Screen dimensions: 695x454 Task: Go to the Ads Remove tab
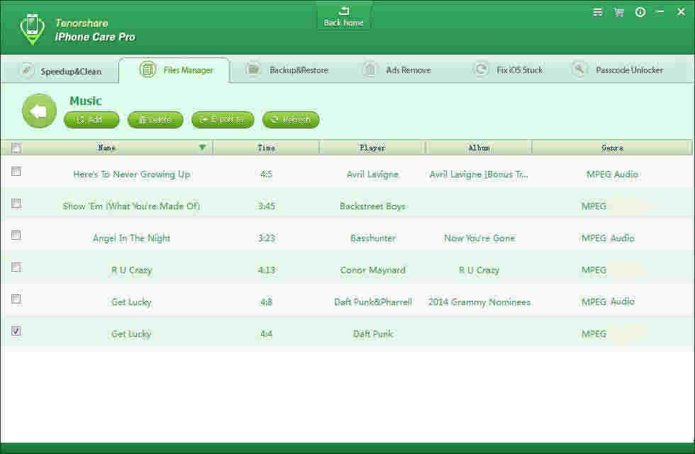[397, 70]
